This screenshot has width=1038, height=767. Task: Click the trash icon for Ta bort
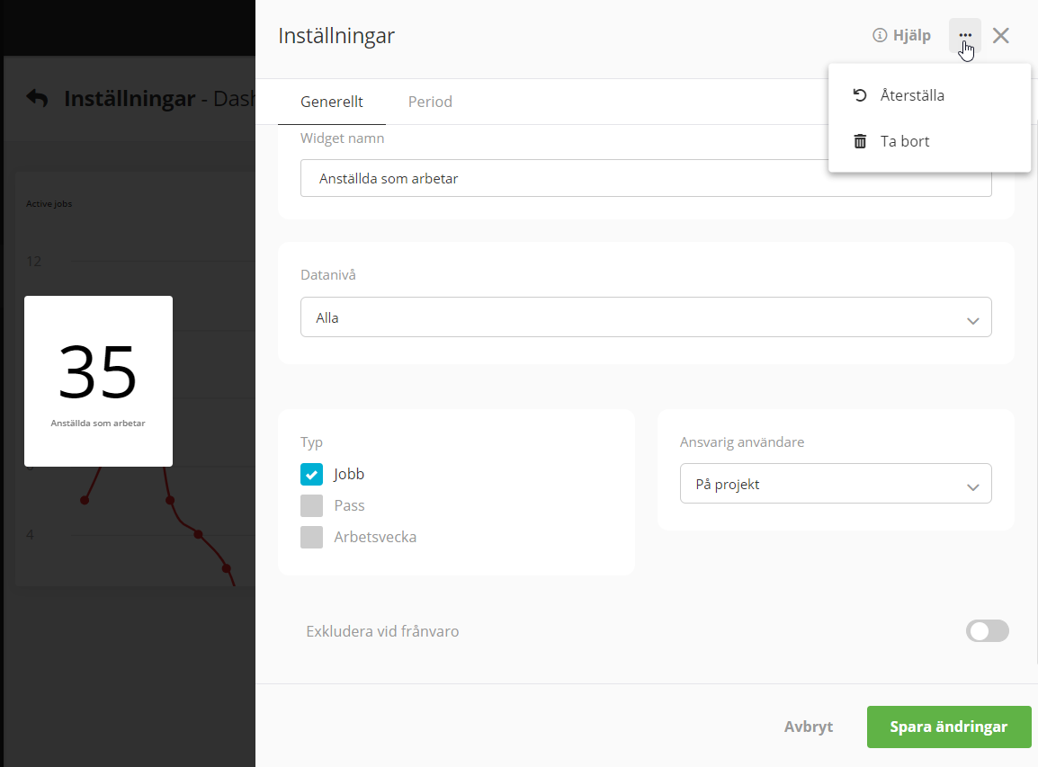(860, 141)
